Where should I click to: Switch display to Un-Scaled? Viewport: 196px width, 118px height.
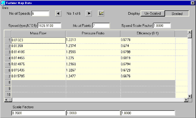point(153,13)
